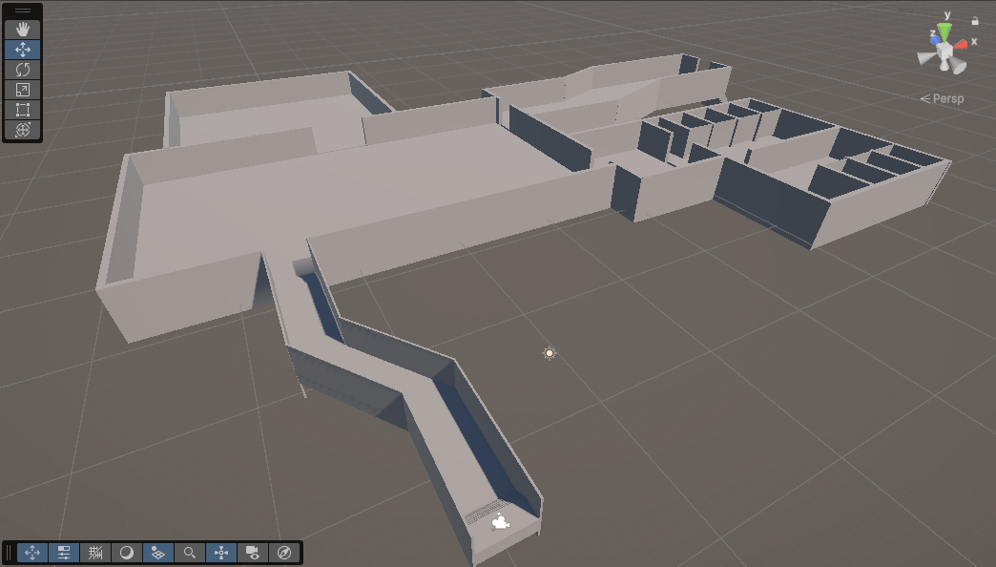
Task: Toggle the Tool Settings overlay with the sliders button
Action: coord(64,553)
